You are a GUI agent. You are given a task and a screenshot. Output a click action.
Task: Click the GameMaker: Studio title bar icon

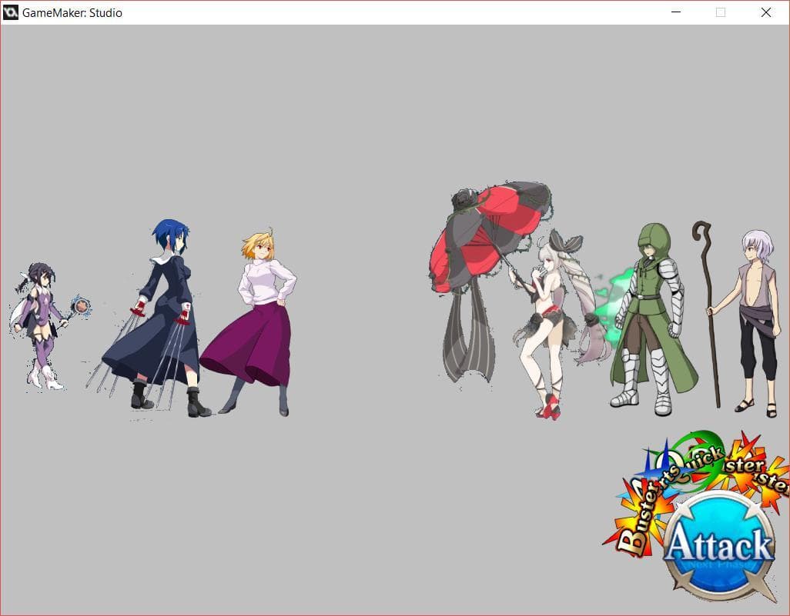[x=11, y=12]
